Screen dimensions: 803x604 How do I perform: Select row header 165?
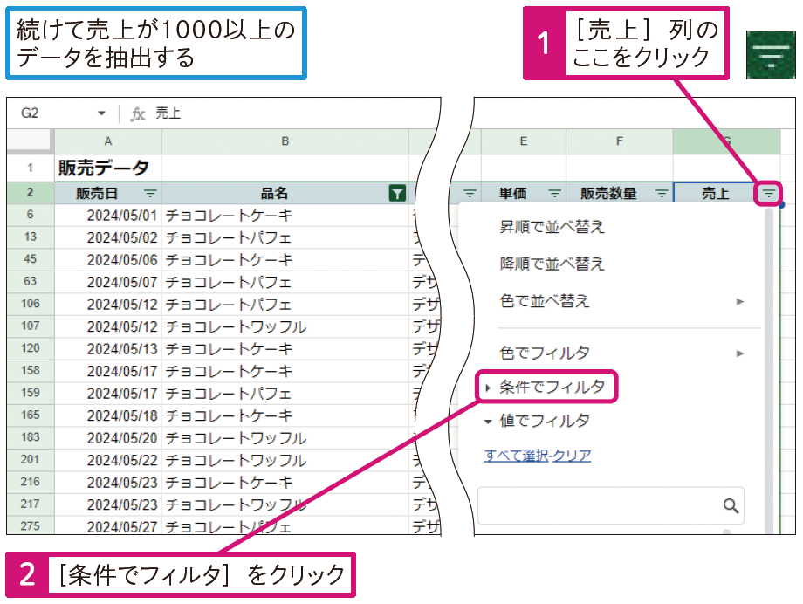31,415
